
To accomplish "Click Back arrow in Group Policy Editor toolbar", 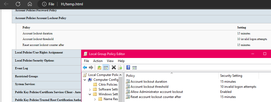I will click(85, 67).
